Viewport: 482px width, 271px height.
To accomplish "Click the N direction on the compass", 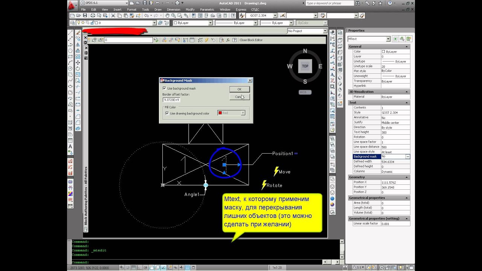I will pos(305,51).
